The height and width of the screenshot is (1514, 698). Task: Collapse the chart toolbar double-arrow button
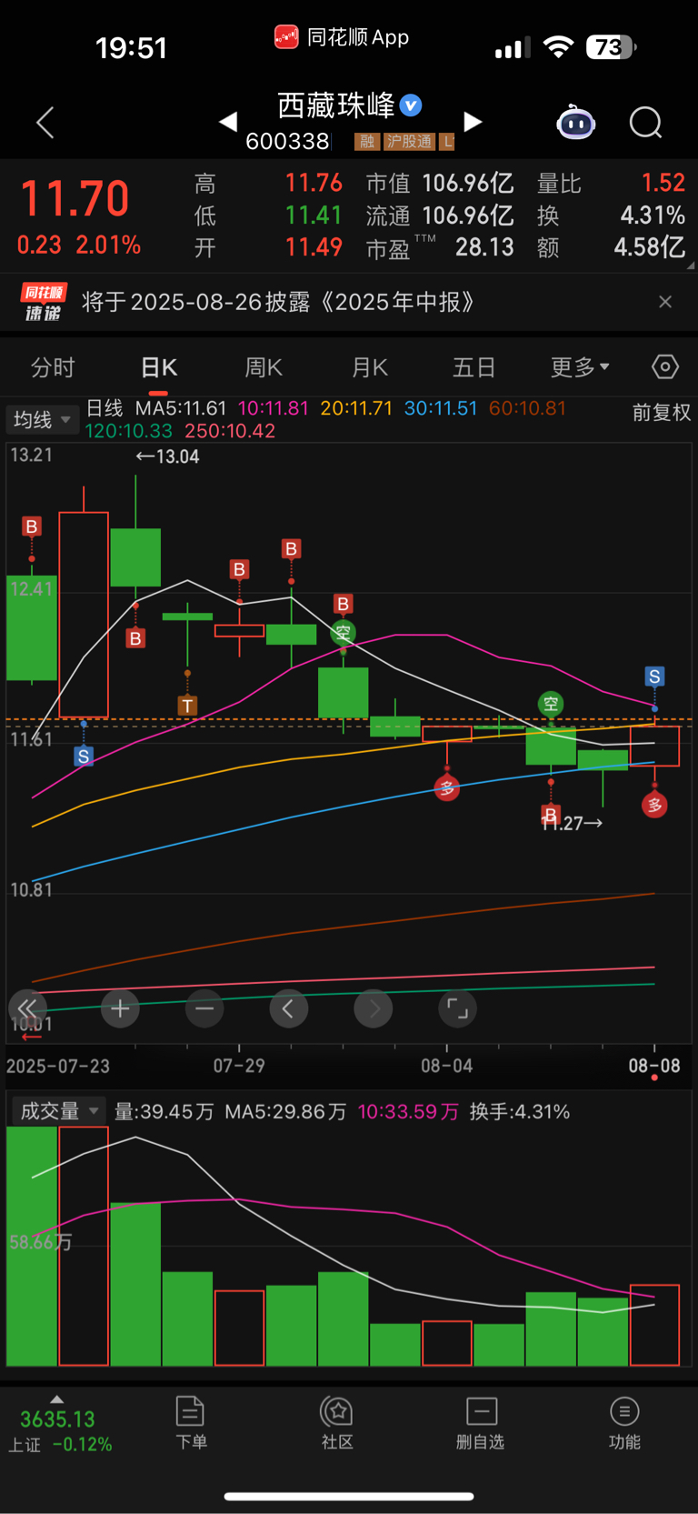(x=27, y=1008)
